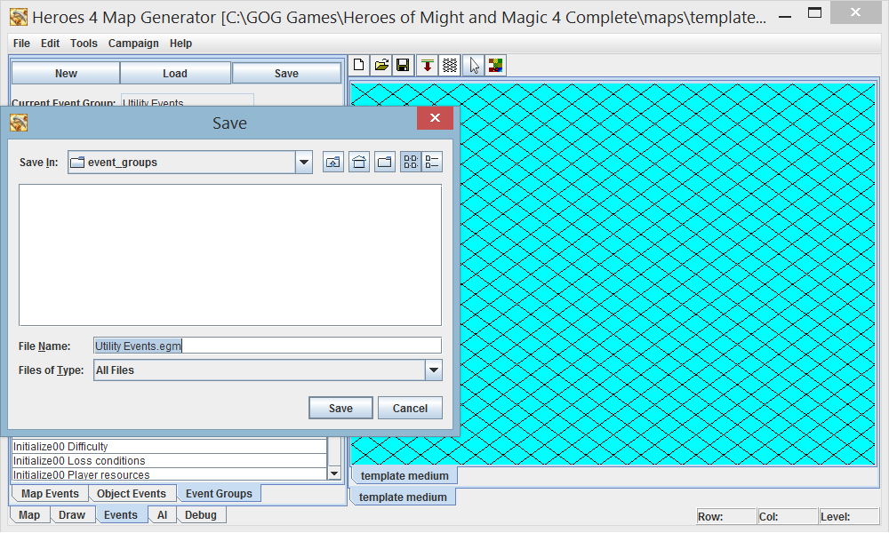Open the Help menu
Screen dimensions: 889x533
pos(180,44)
